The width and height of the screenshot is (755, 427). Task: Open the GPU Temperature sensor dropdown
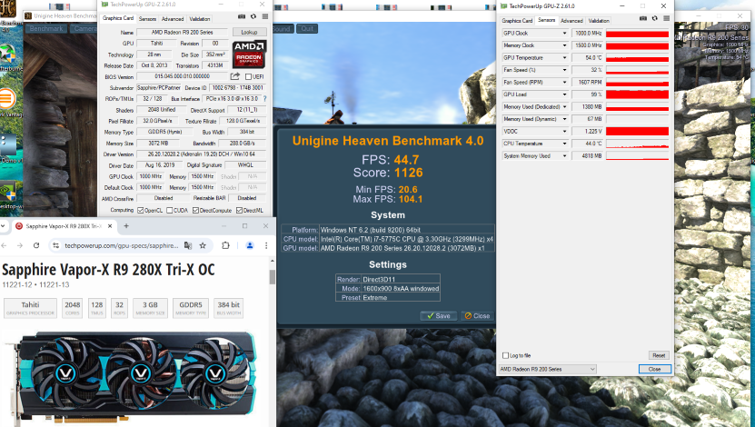[x=564, y=58]
